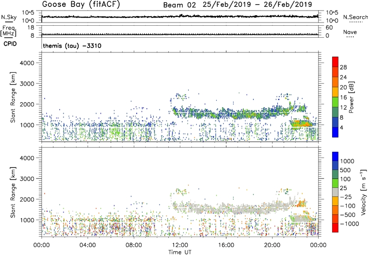Screen dimensions: 368x255
Task: Select the "Freq. [MHz]" axis label
Action: tap(8, 31)
